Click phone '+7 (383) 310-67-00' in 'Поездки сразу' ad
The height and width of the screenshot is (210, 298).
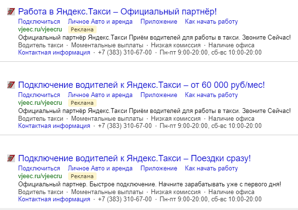[x=125, y=199]
